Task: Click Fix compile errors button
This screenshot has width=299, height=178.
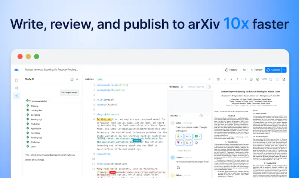Action: (69, 93)
